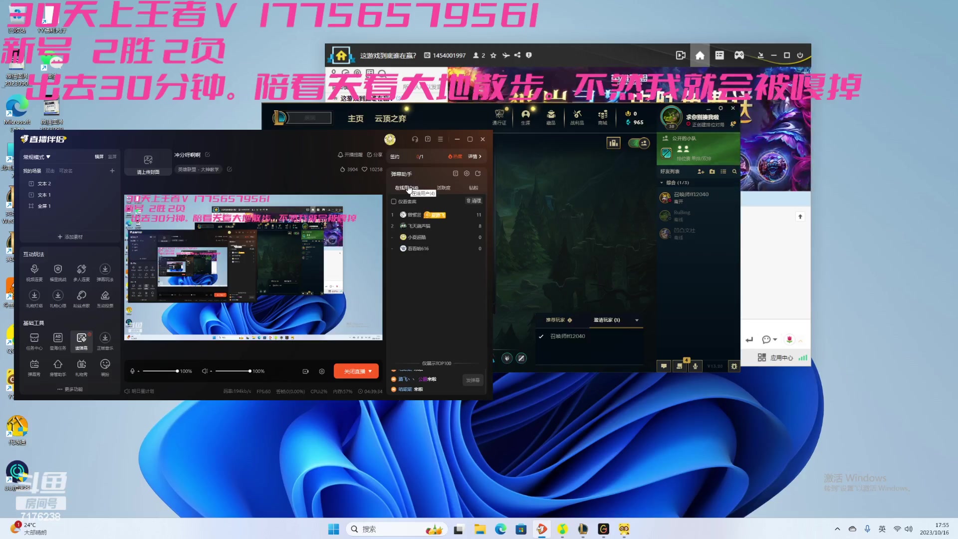This screenshot has height=539, width=958.
Task: Click search icon in League friends list
Action: coord(734,172)
